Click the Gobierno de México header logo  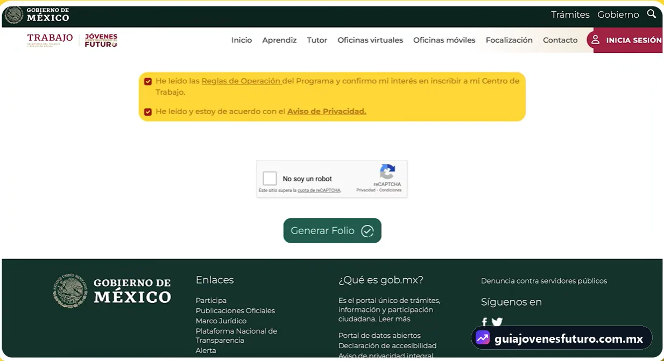tap(37, 15)
